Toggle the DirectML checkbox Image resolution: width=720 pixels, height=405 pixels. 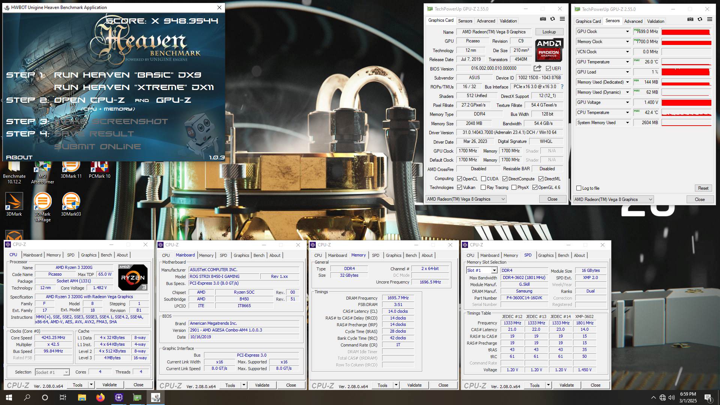click(541, 179)
